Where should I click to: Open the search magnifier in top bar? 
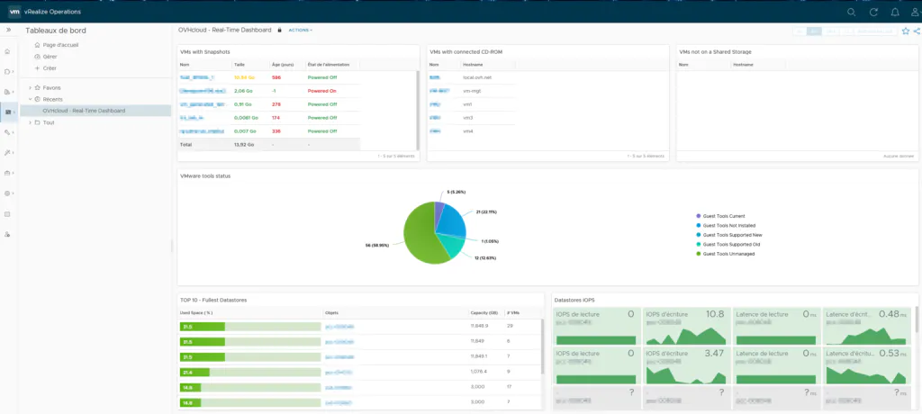point(852,12)
